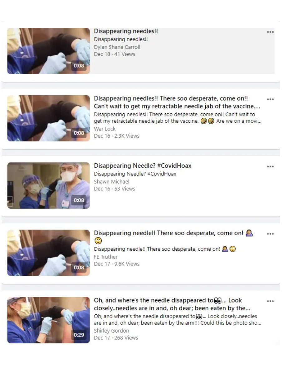Open FE Truther's bold 'Disappearing needle!!' title
Screen dimensions: 288x365
[x=173, y=237]
